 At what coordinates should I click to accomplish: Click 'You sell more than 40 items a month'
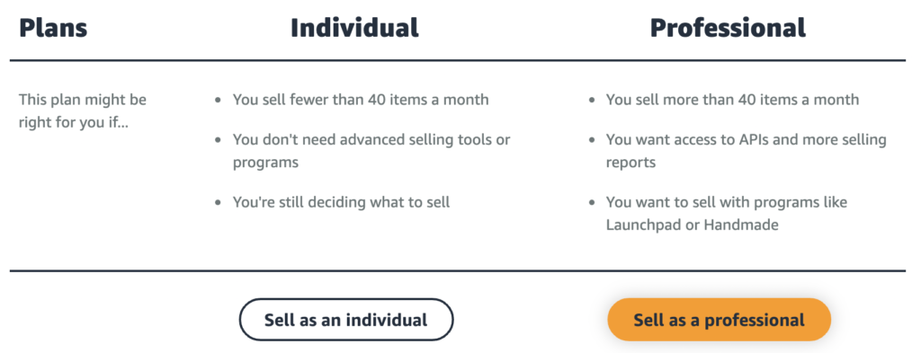[x=732, y=100]
